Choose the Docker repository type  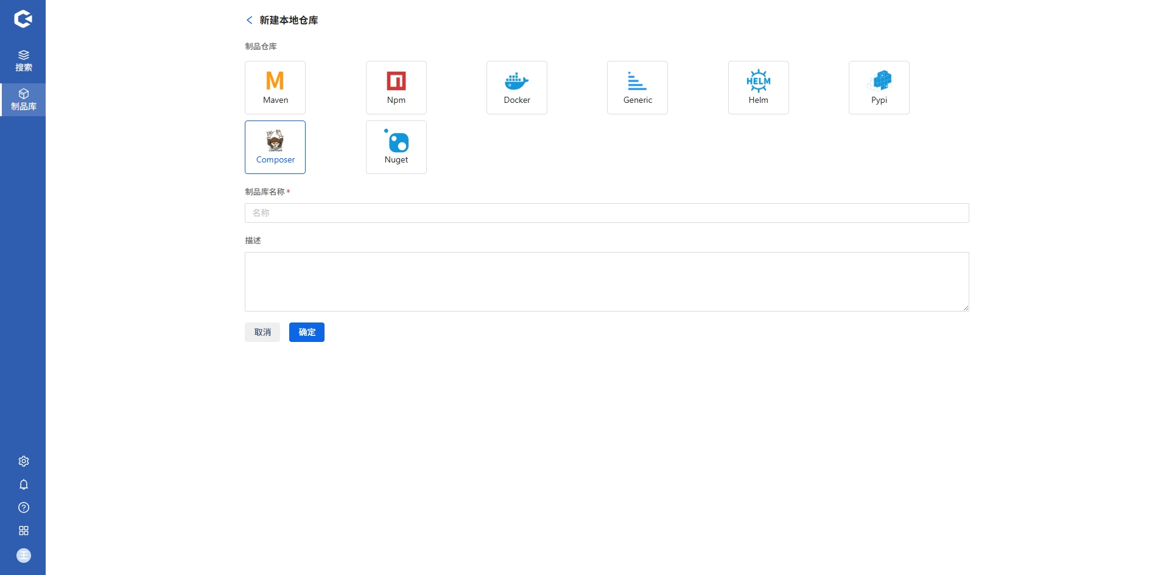(517, 88)
